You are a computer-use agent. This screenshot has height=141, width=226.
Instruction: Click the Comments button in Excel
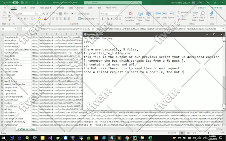[216, 8]
